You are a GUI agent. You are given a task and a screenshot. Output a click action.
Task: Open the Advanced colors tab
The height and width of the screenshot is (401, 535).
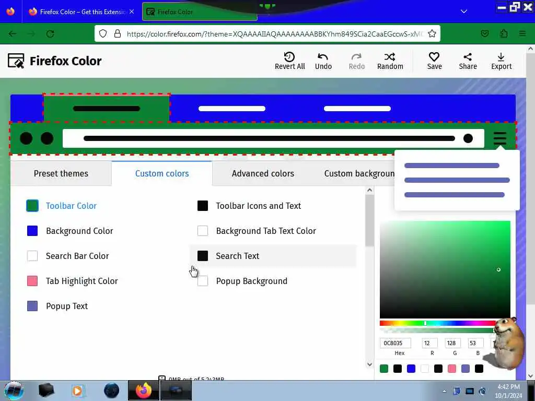click(x=263, y=173)
